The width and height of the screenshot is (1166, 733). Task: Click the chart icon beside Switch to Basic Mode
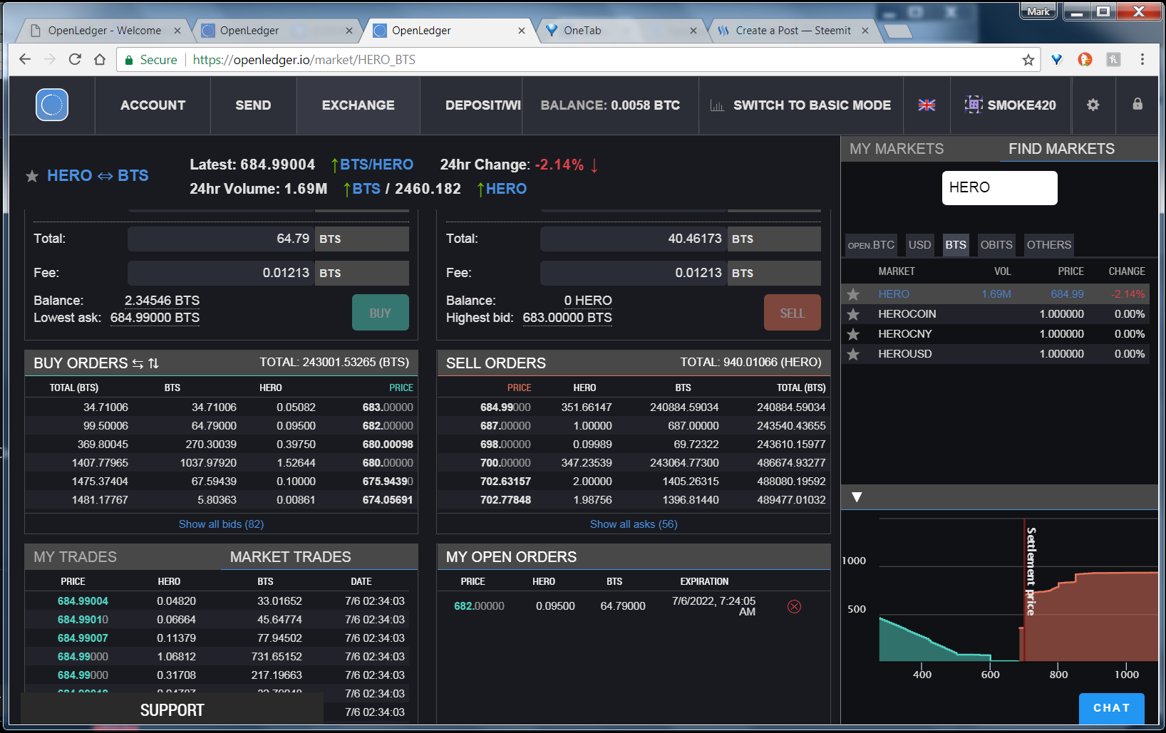pyautogui.click(x=717, y=105)
